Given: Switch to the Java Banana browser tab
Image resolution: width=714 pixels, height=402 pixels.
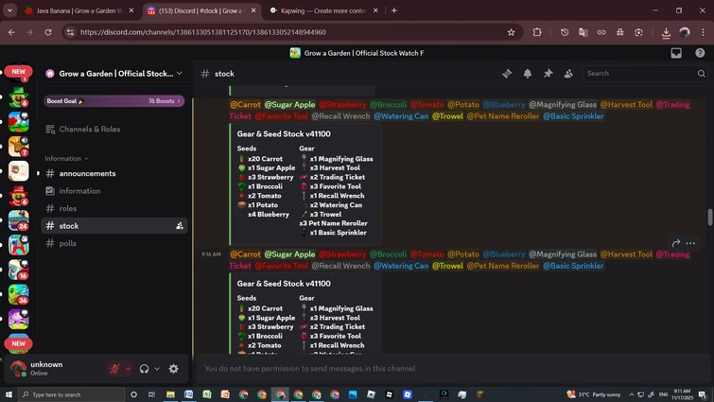Looking at the screenshot, I should coord(79,10).
